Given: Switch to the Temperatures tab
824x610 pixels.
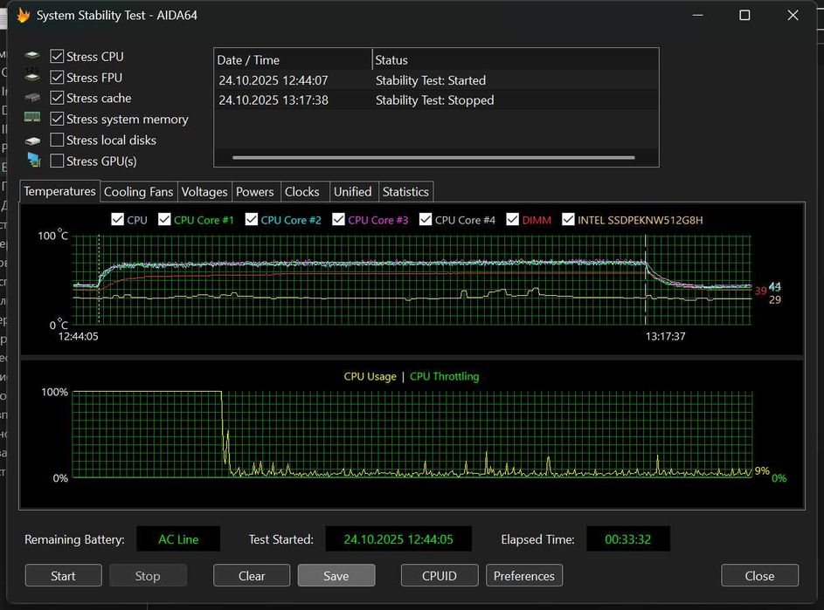Looking at the screenshot, I should (59, 191).
